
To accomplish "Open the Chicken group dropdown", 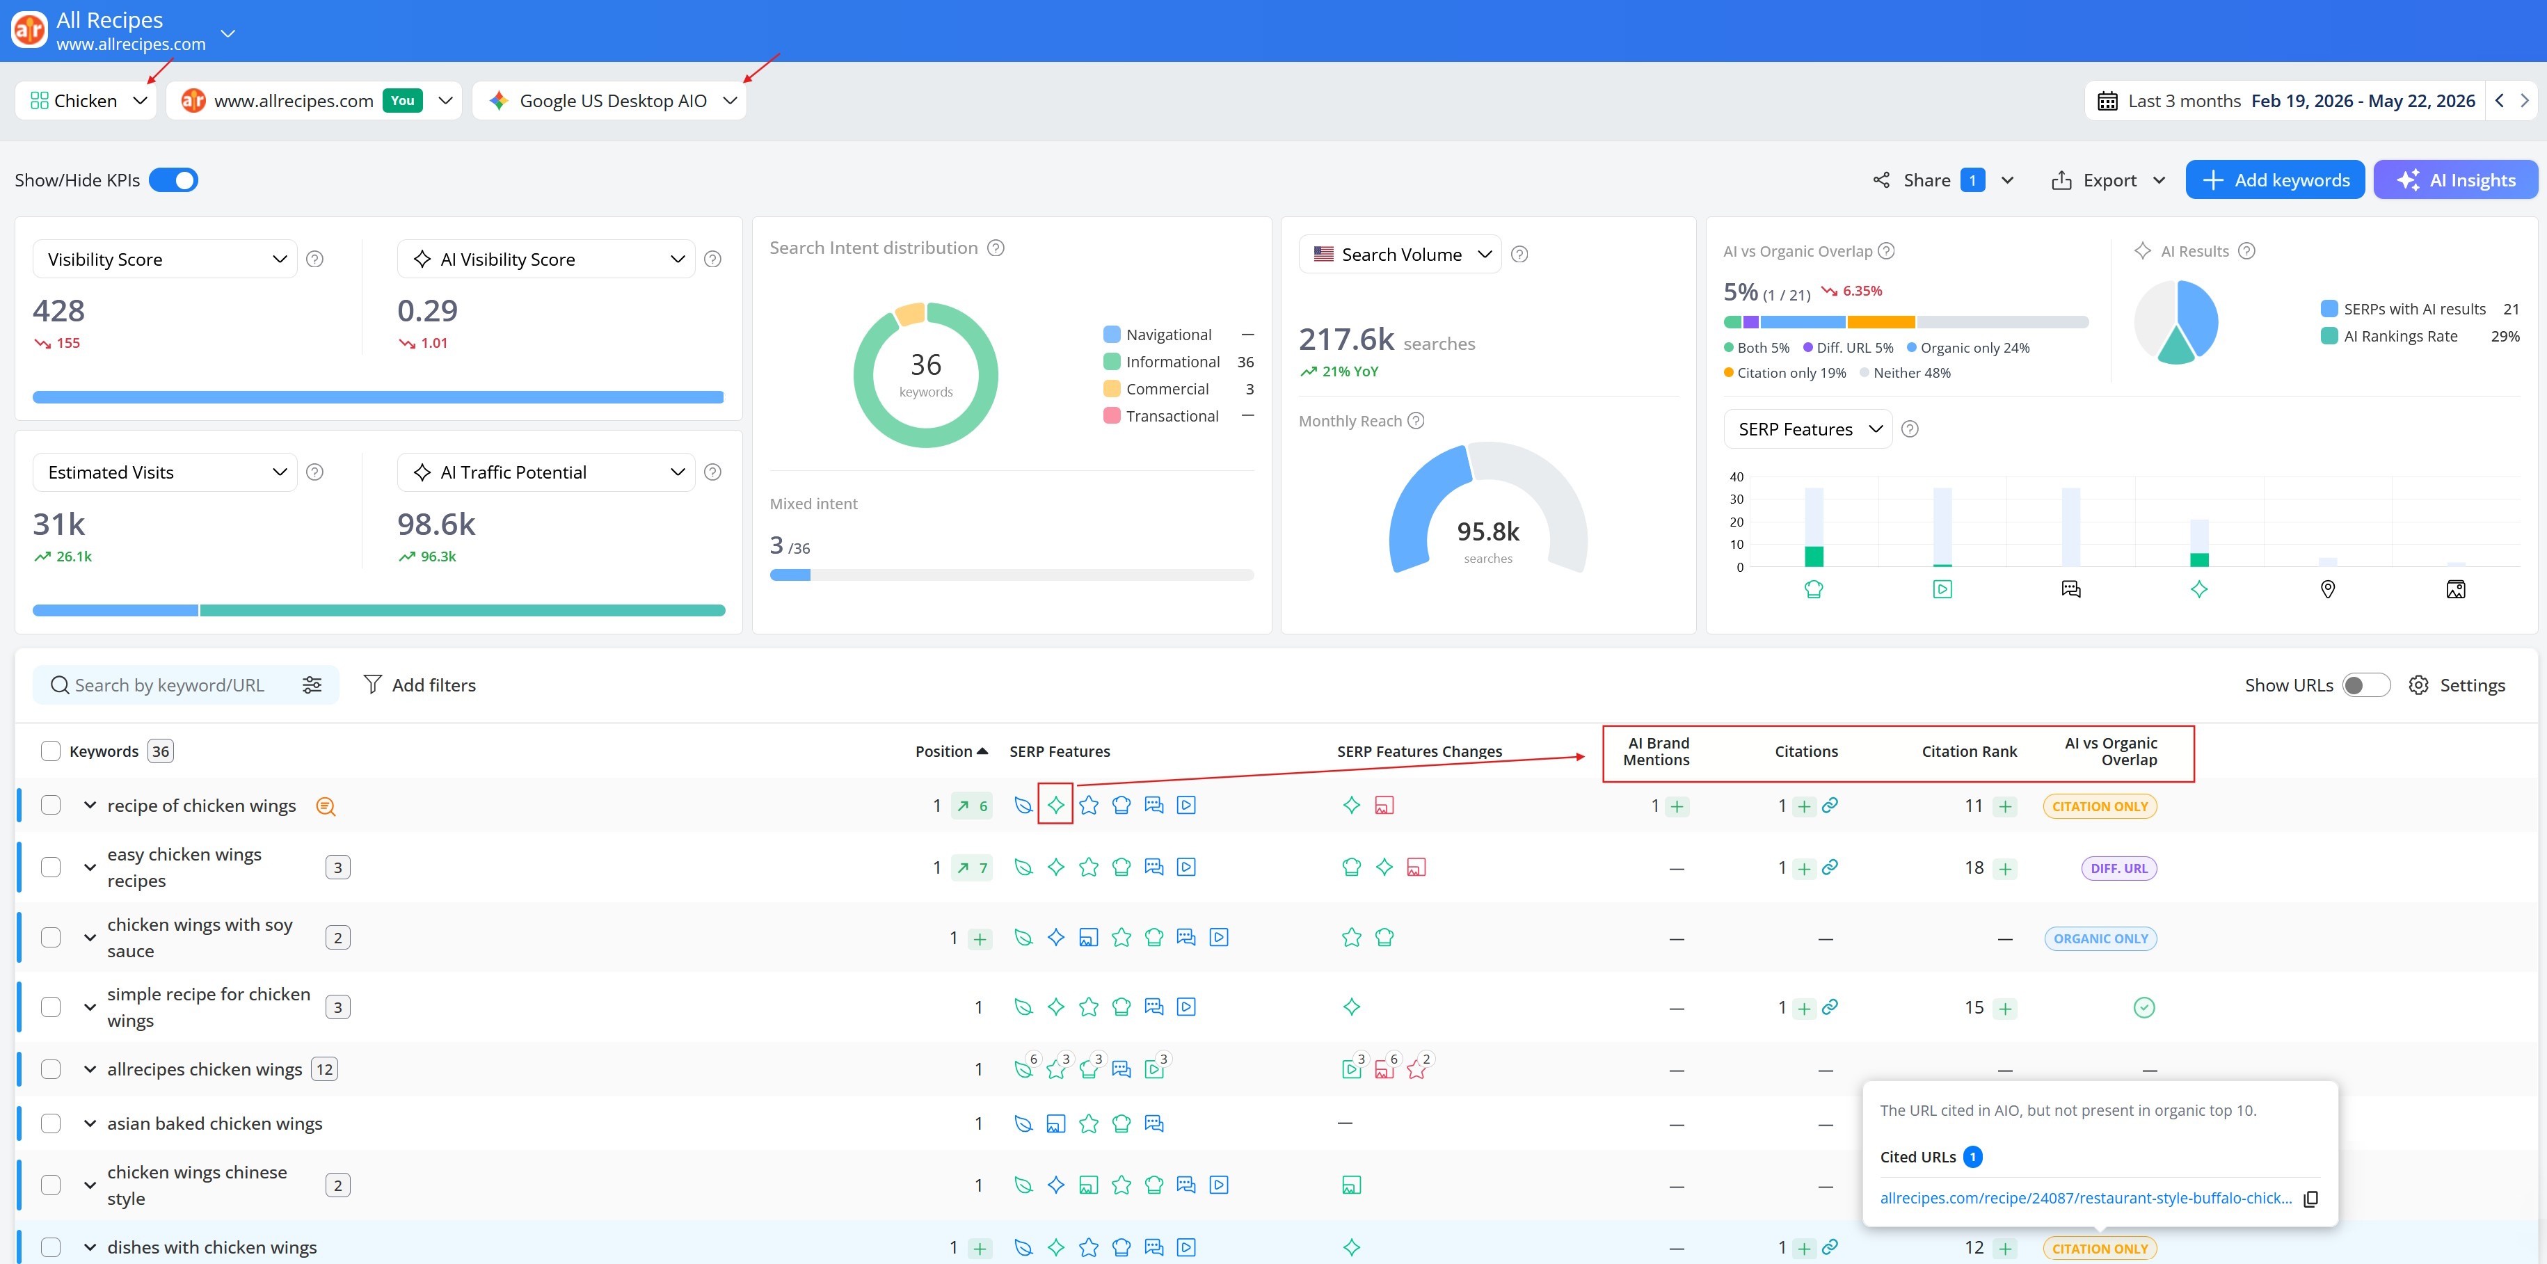I will click(x=86, y=101).
